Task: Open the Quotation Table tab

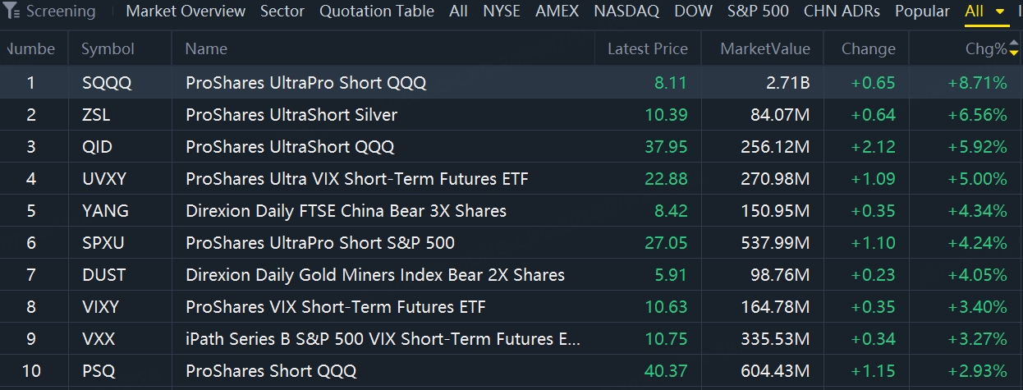Action: [x=377, y=11]
